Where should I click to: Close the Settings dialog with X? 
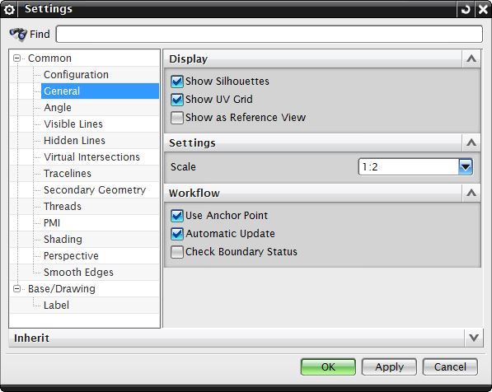pyautogui.click(x=483, y=9)
